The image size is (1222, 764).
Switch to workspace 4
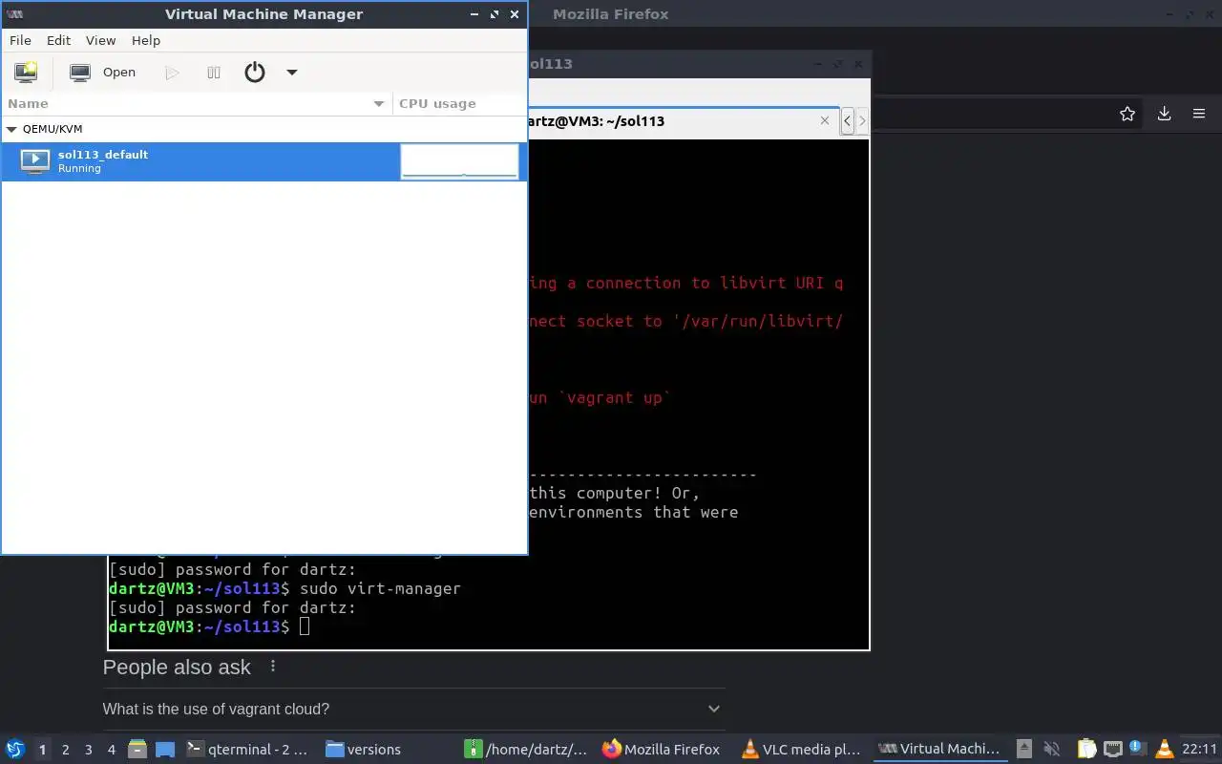(112, 750)
